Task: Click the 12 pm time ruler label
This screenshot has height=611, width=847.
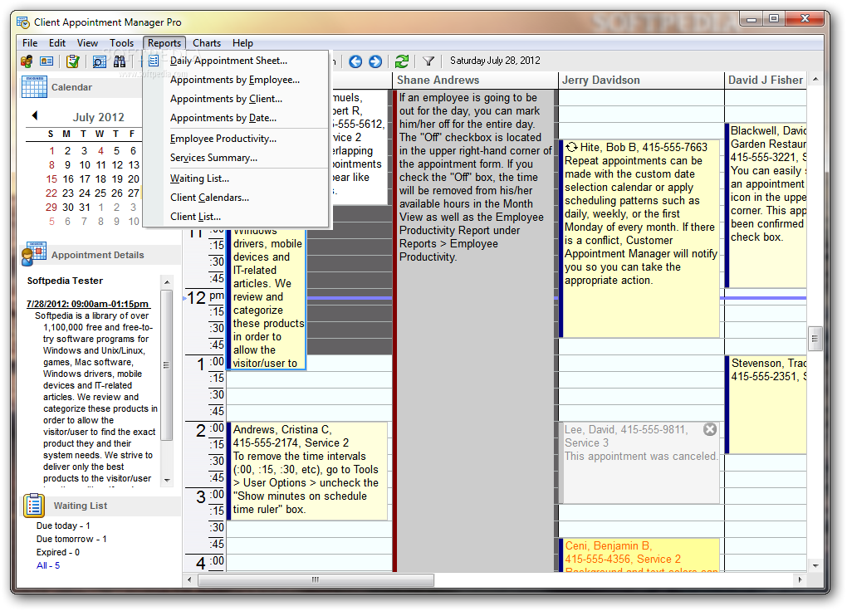Action: (x=205, y=297)
